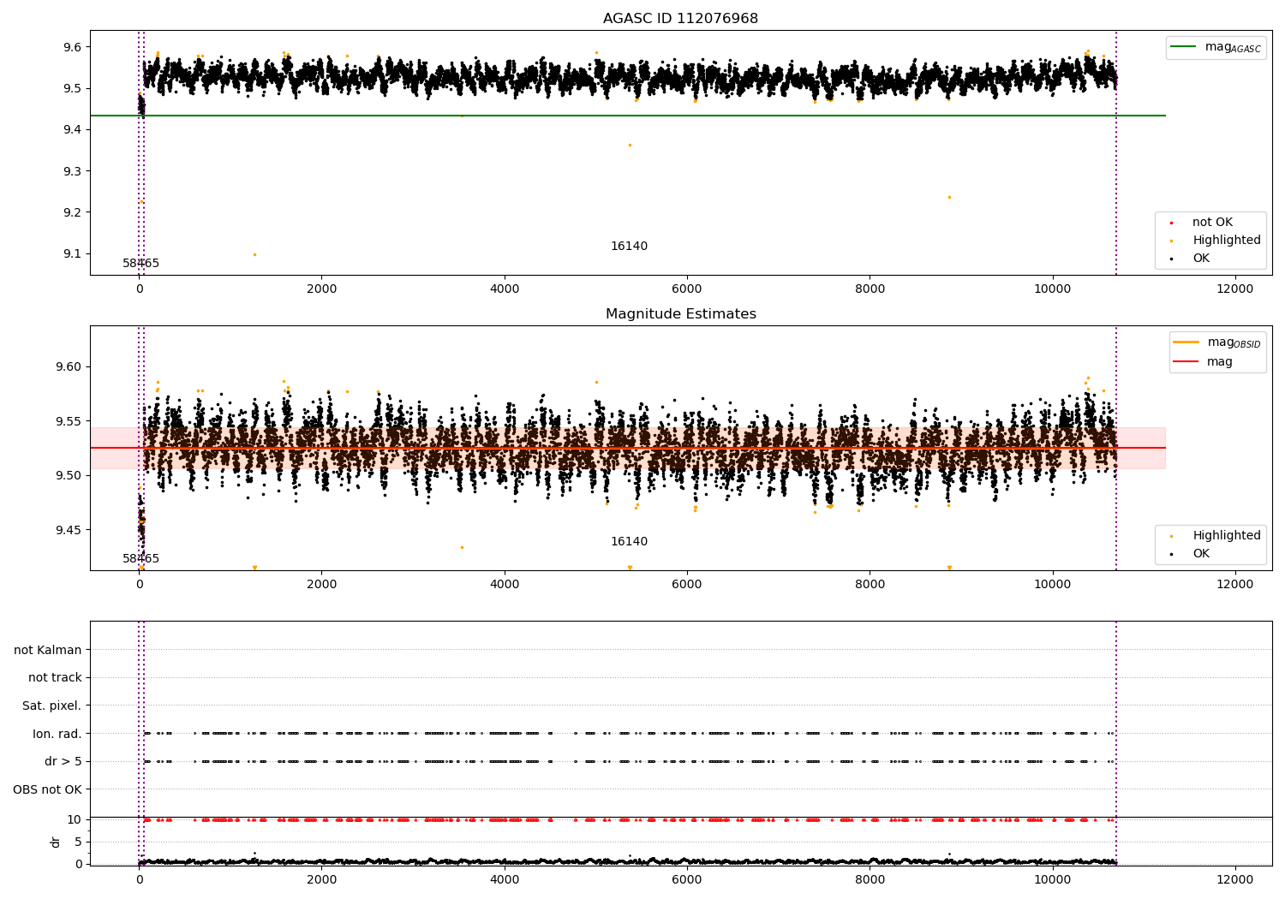This screenshot has height=899, width=1285.
Task: Click the 'not track' axis label
Action: coord(55,678)
